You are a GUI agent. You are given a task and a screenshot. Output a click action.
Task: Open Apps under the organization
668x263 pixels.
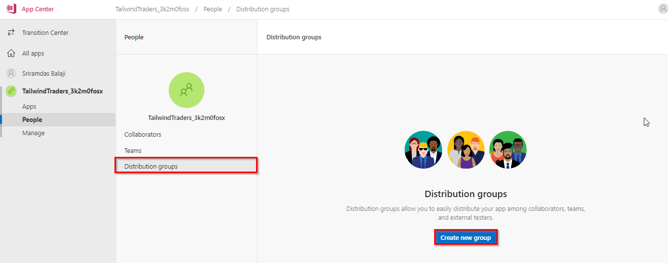(29, 107)
